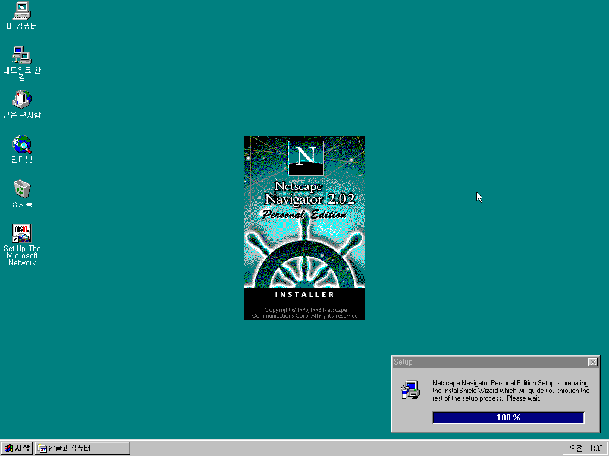Click the INSTALLER text on splash screen
609x456 pixels.
point(304,294)
